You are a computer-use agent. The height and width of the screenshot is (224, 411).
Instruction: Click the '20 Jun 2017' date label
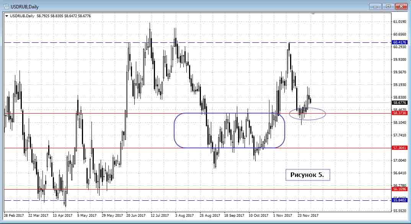(135, 216)
